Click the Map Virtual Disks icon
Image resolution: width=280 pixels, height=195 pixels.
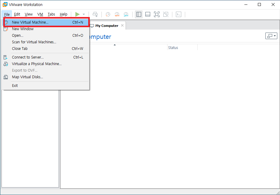(x=6, y=77)
